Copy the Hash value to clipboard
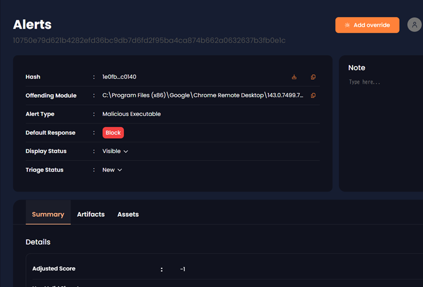Image resolution: width=423 pixels, height=287 pixels. pyautogui.click(x=313, y=77)
